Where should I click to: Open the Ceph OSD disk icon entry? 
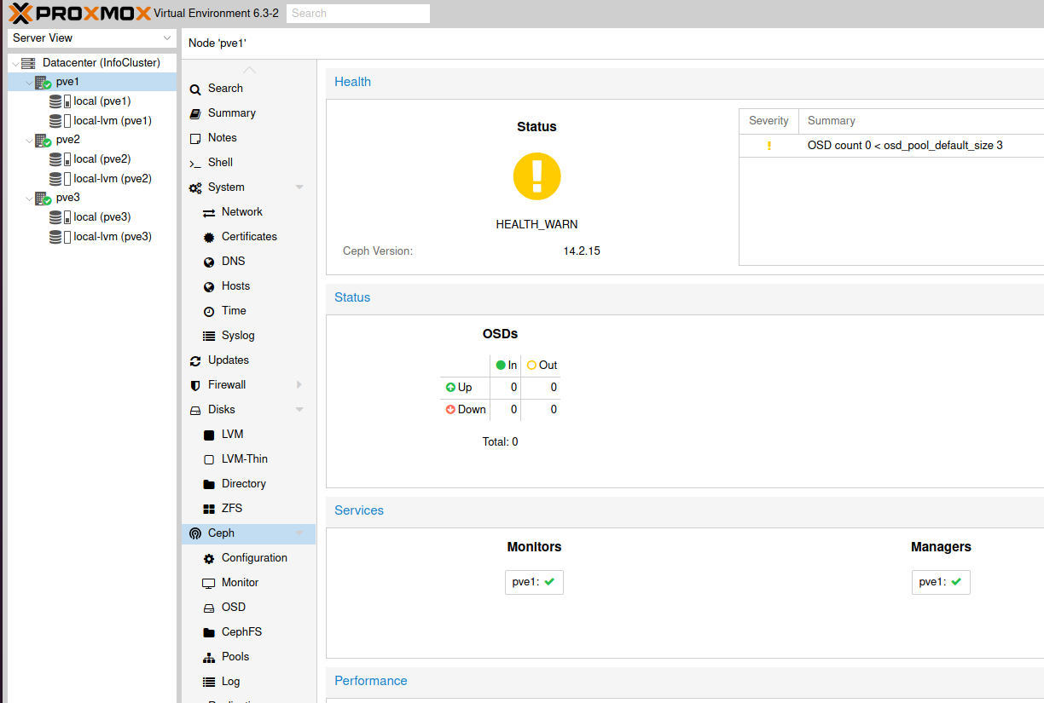(209, 608)
